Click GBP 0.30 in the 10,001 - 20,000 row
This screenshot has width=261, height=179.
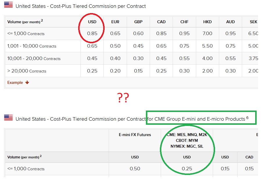tap(138, 58)
